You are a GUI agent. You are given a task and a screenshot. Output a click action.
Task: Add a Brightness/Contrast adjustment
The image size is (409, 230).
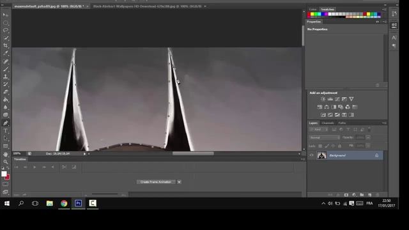pyautogui.click(x=323, y=99)
